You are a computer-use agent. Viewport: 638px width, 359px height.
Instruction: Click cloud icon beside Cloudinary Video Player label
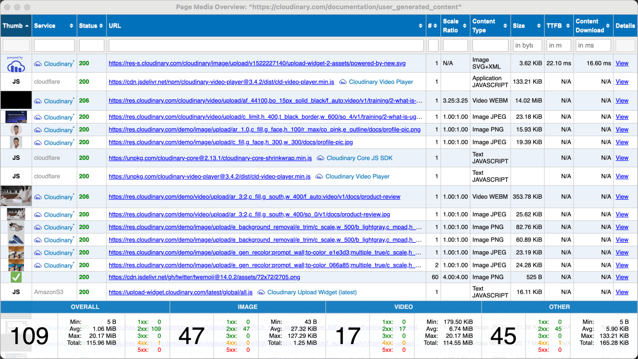coord(343,82)
